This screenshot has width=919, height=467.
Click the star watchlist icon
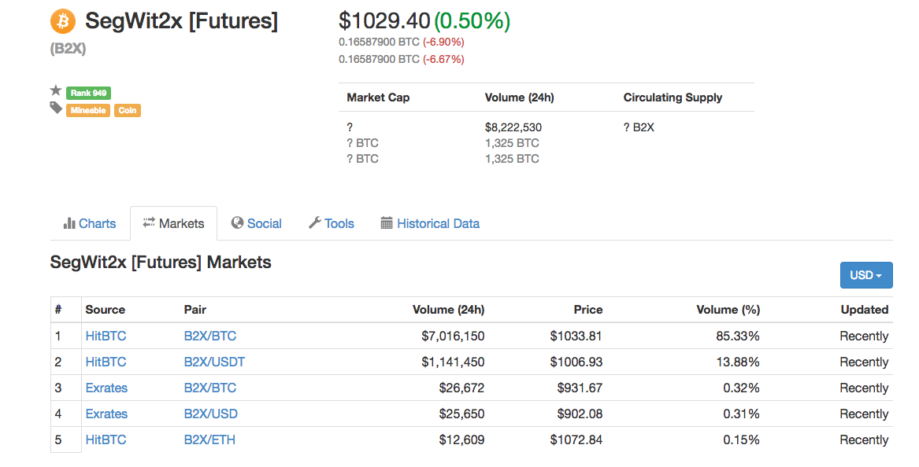pyautogui.click(x=56, y=90)
